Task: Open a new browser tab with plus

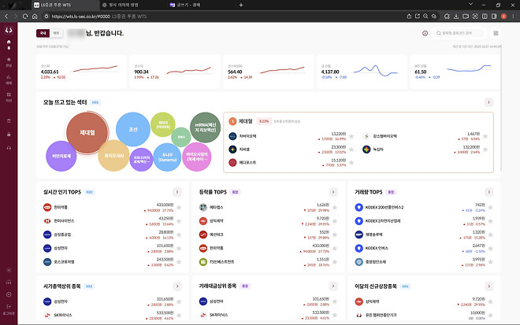Action: [241, 5]
